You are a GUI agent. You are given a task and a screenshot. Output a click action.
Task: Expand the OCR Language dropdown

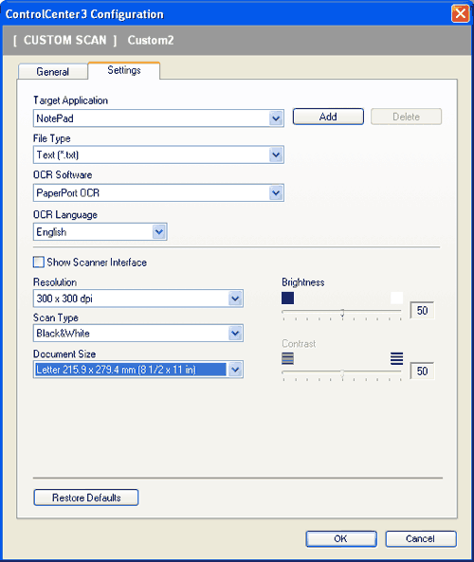tap(159, 232)
